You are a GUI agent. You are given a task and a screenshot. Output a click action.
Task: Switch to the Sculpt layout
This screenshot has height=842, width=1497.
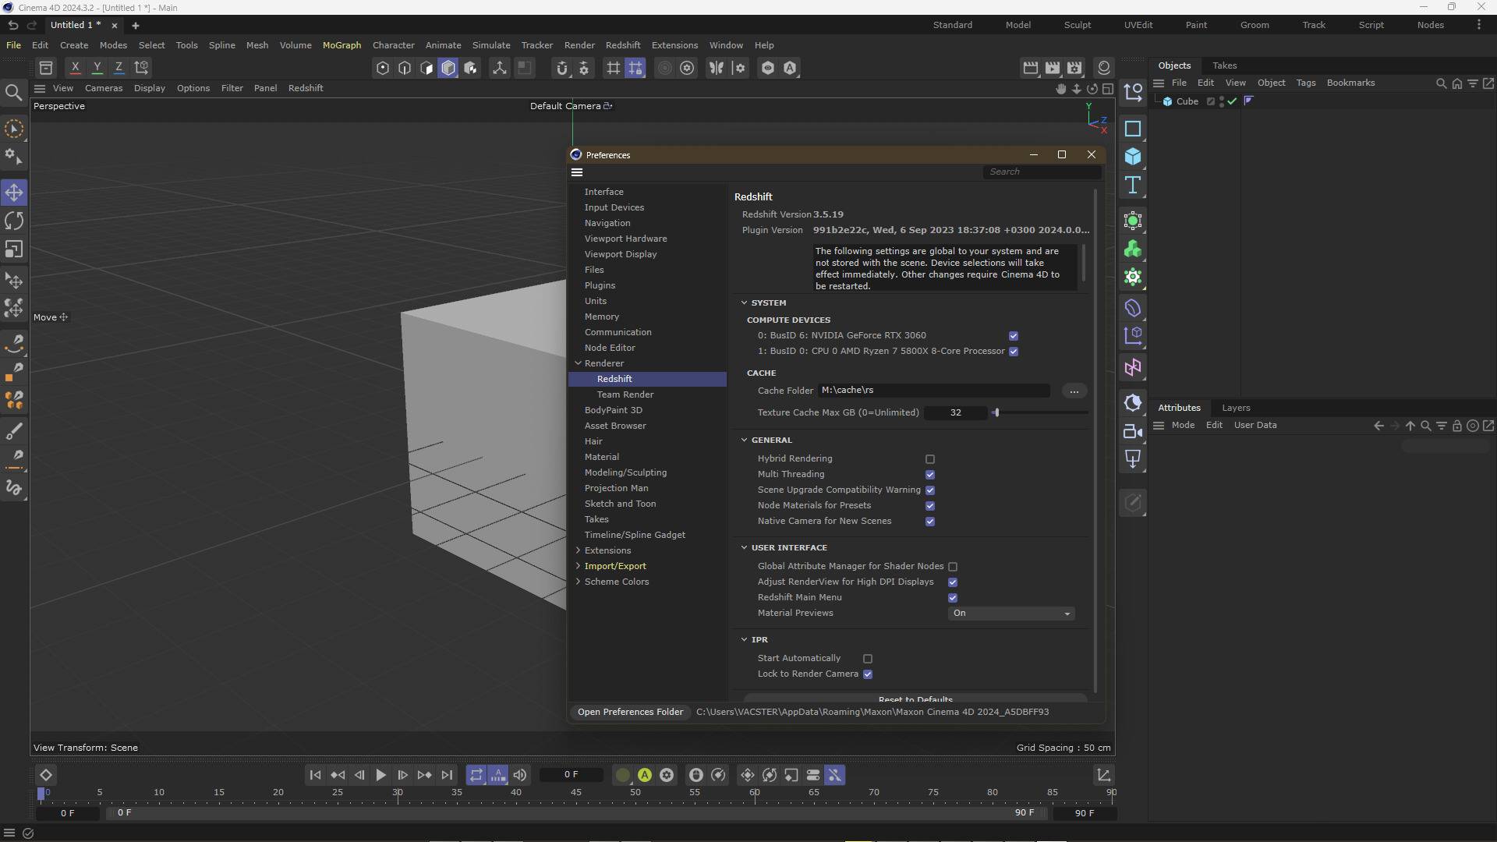(x=1077, y=25)
